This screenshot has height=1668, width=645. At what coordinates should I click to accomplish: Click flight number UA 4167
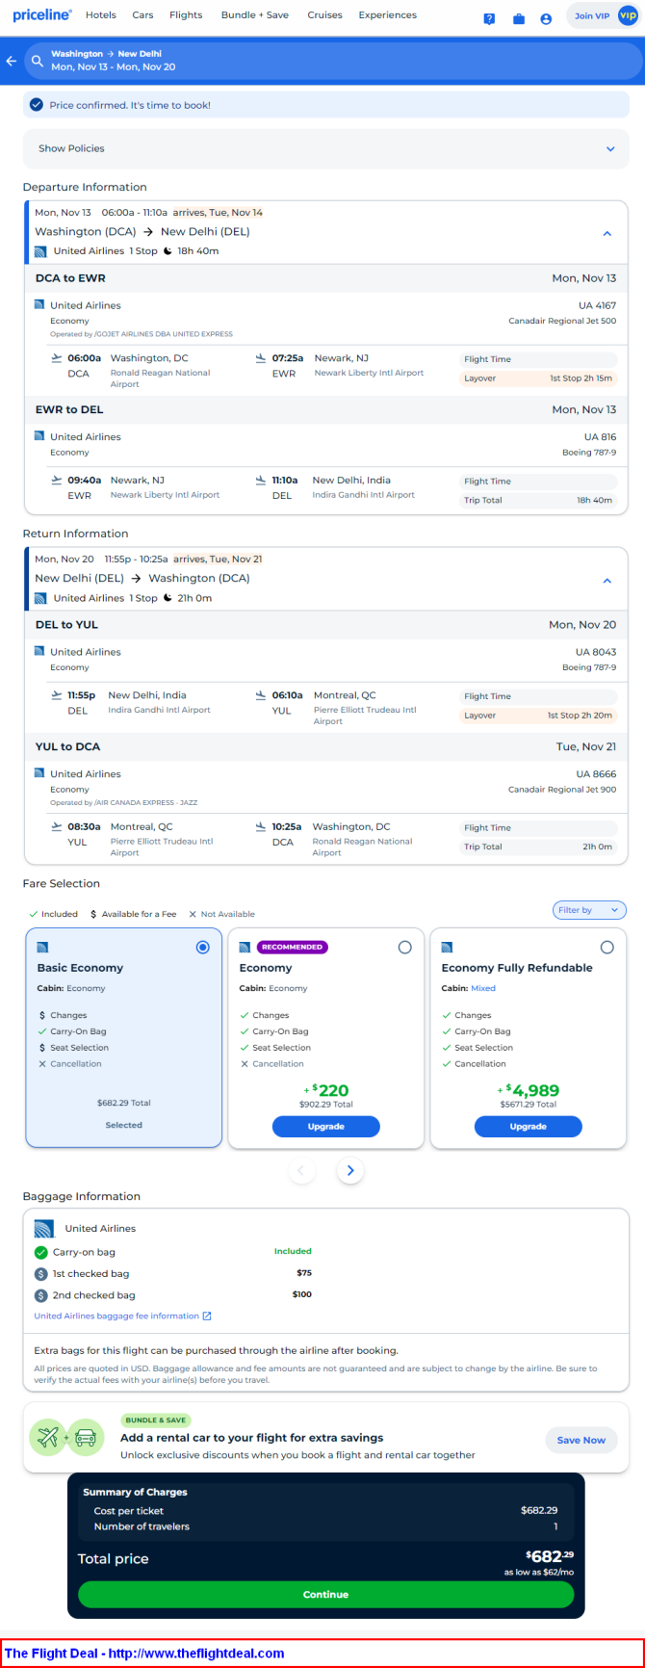pos(597,305)
